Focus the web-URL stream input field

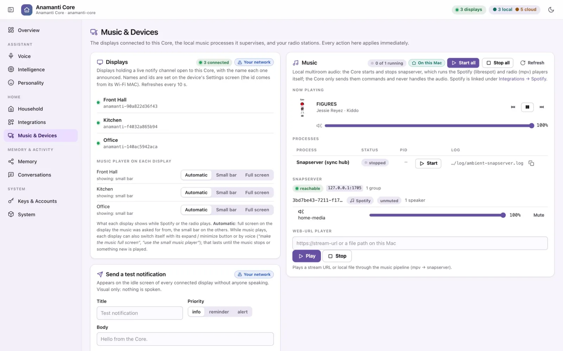[420, 243]
